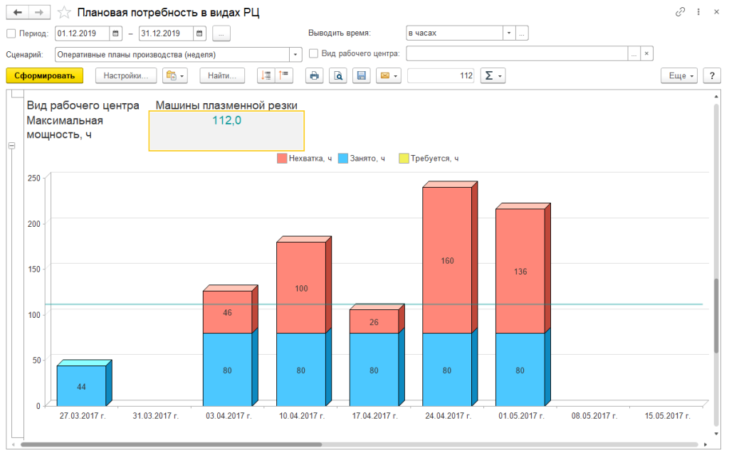Enable the Период checkbox
Image resolution: width=729 pixels, height=453 pixels.
pyautogui.click(x=11, y=33)
